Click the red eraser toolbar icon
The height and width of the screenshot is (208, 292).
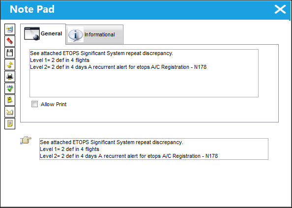click(x=10, y=41)
